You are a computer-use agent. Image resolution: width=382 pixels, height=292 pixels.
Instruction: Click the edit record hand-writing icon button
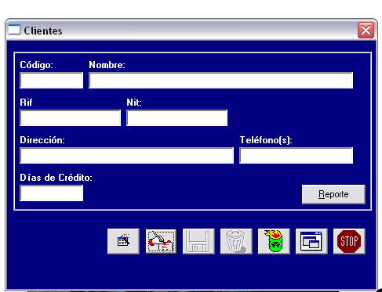(161, 241)
